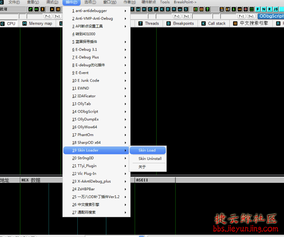Click the up-down arrows toolbar icon
The width and height of the screenshot is (284, 237).
[228, 9]
